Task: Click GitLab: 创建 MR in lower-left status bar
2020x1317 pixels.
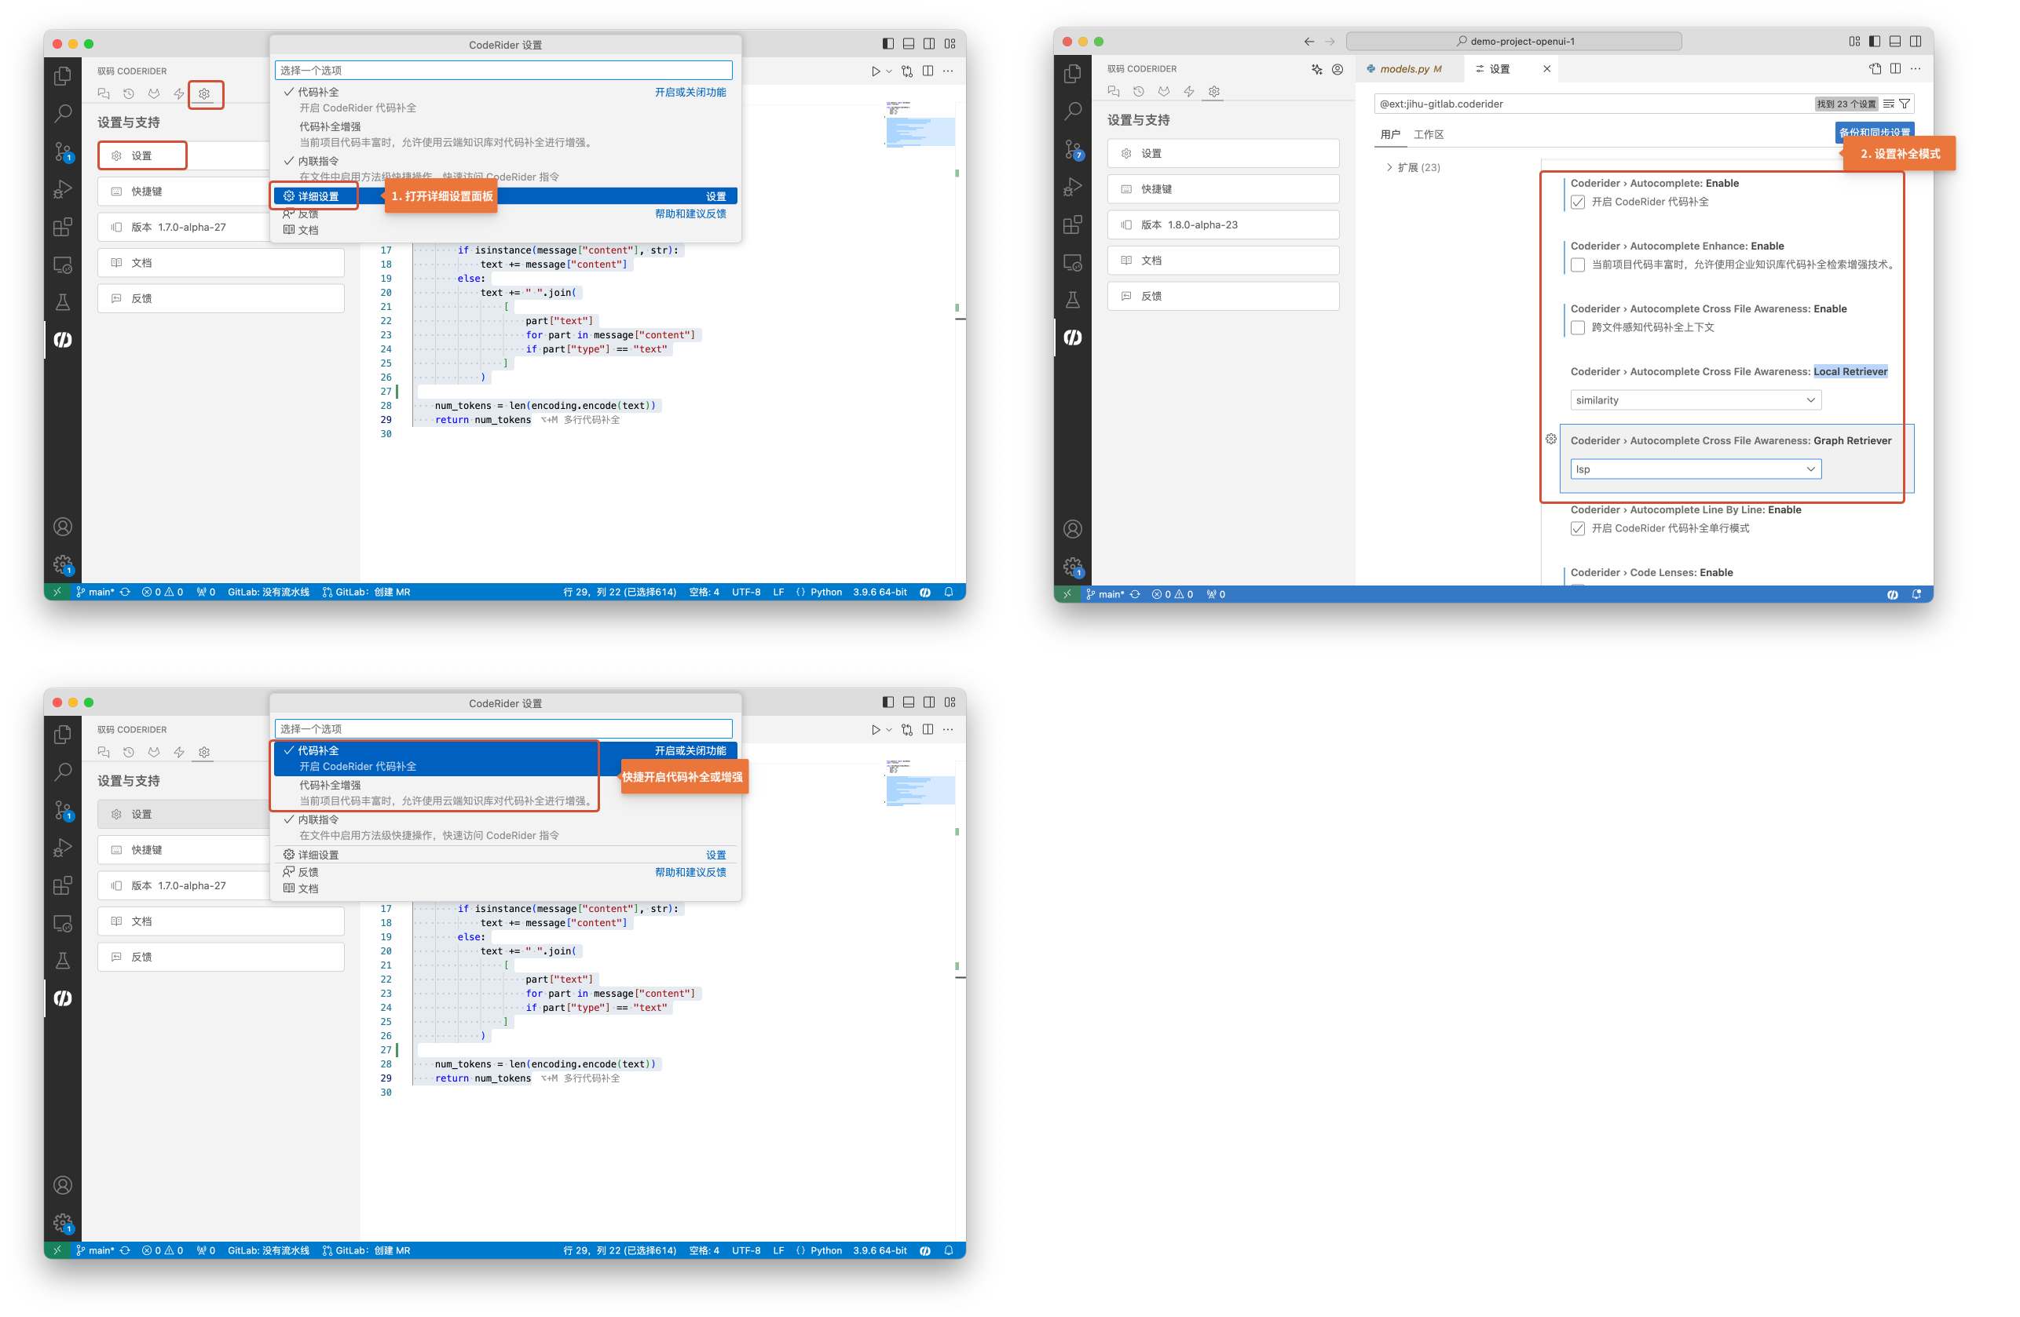Action: coord(366,1251)
